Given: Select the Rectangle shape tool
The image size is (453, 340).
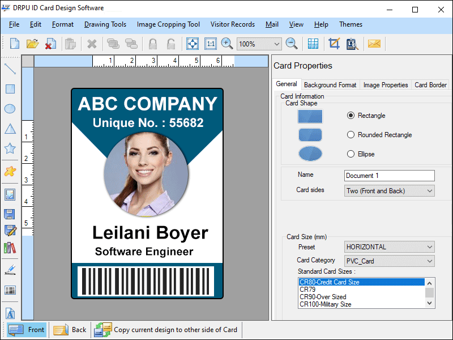Looking at the screenshot, I should click(x=9, y=89).
